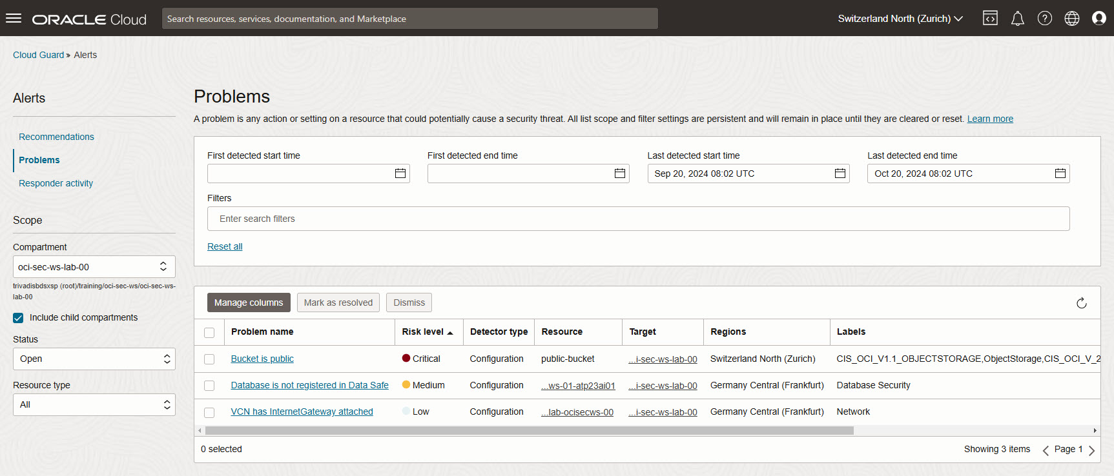Screen dimensions: 1114x476
Task: Open the region selector Switzerland North
Action: tap(900, 19)
